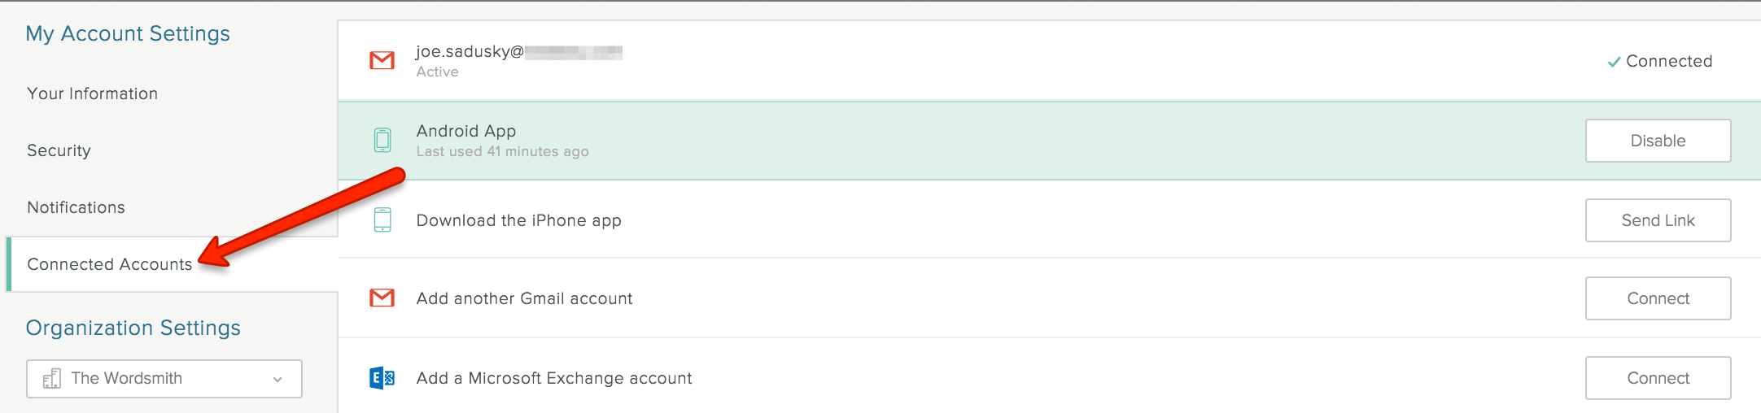Open Your Information settings

92,93
